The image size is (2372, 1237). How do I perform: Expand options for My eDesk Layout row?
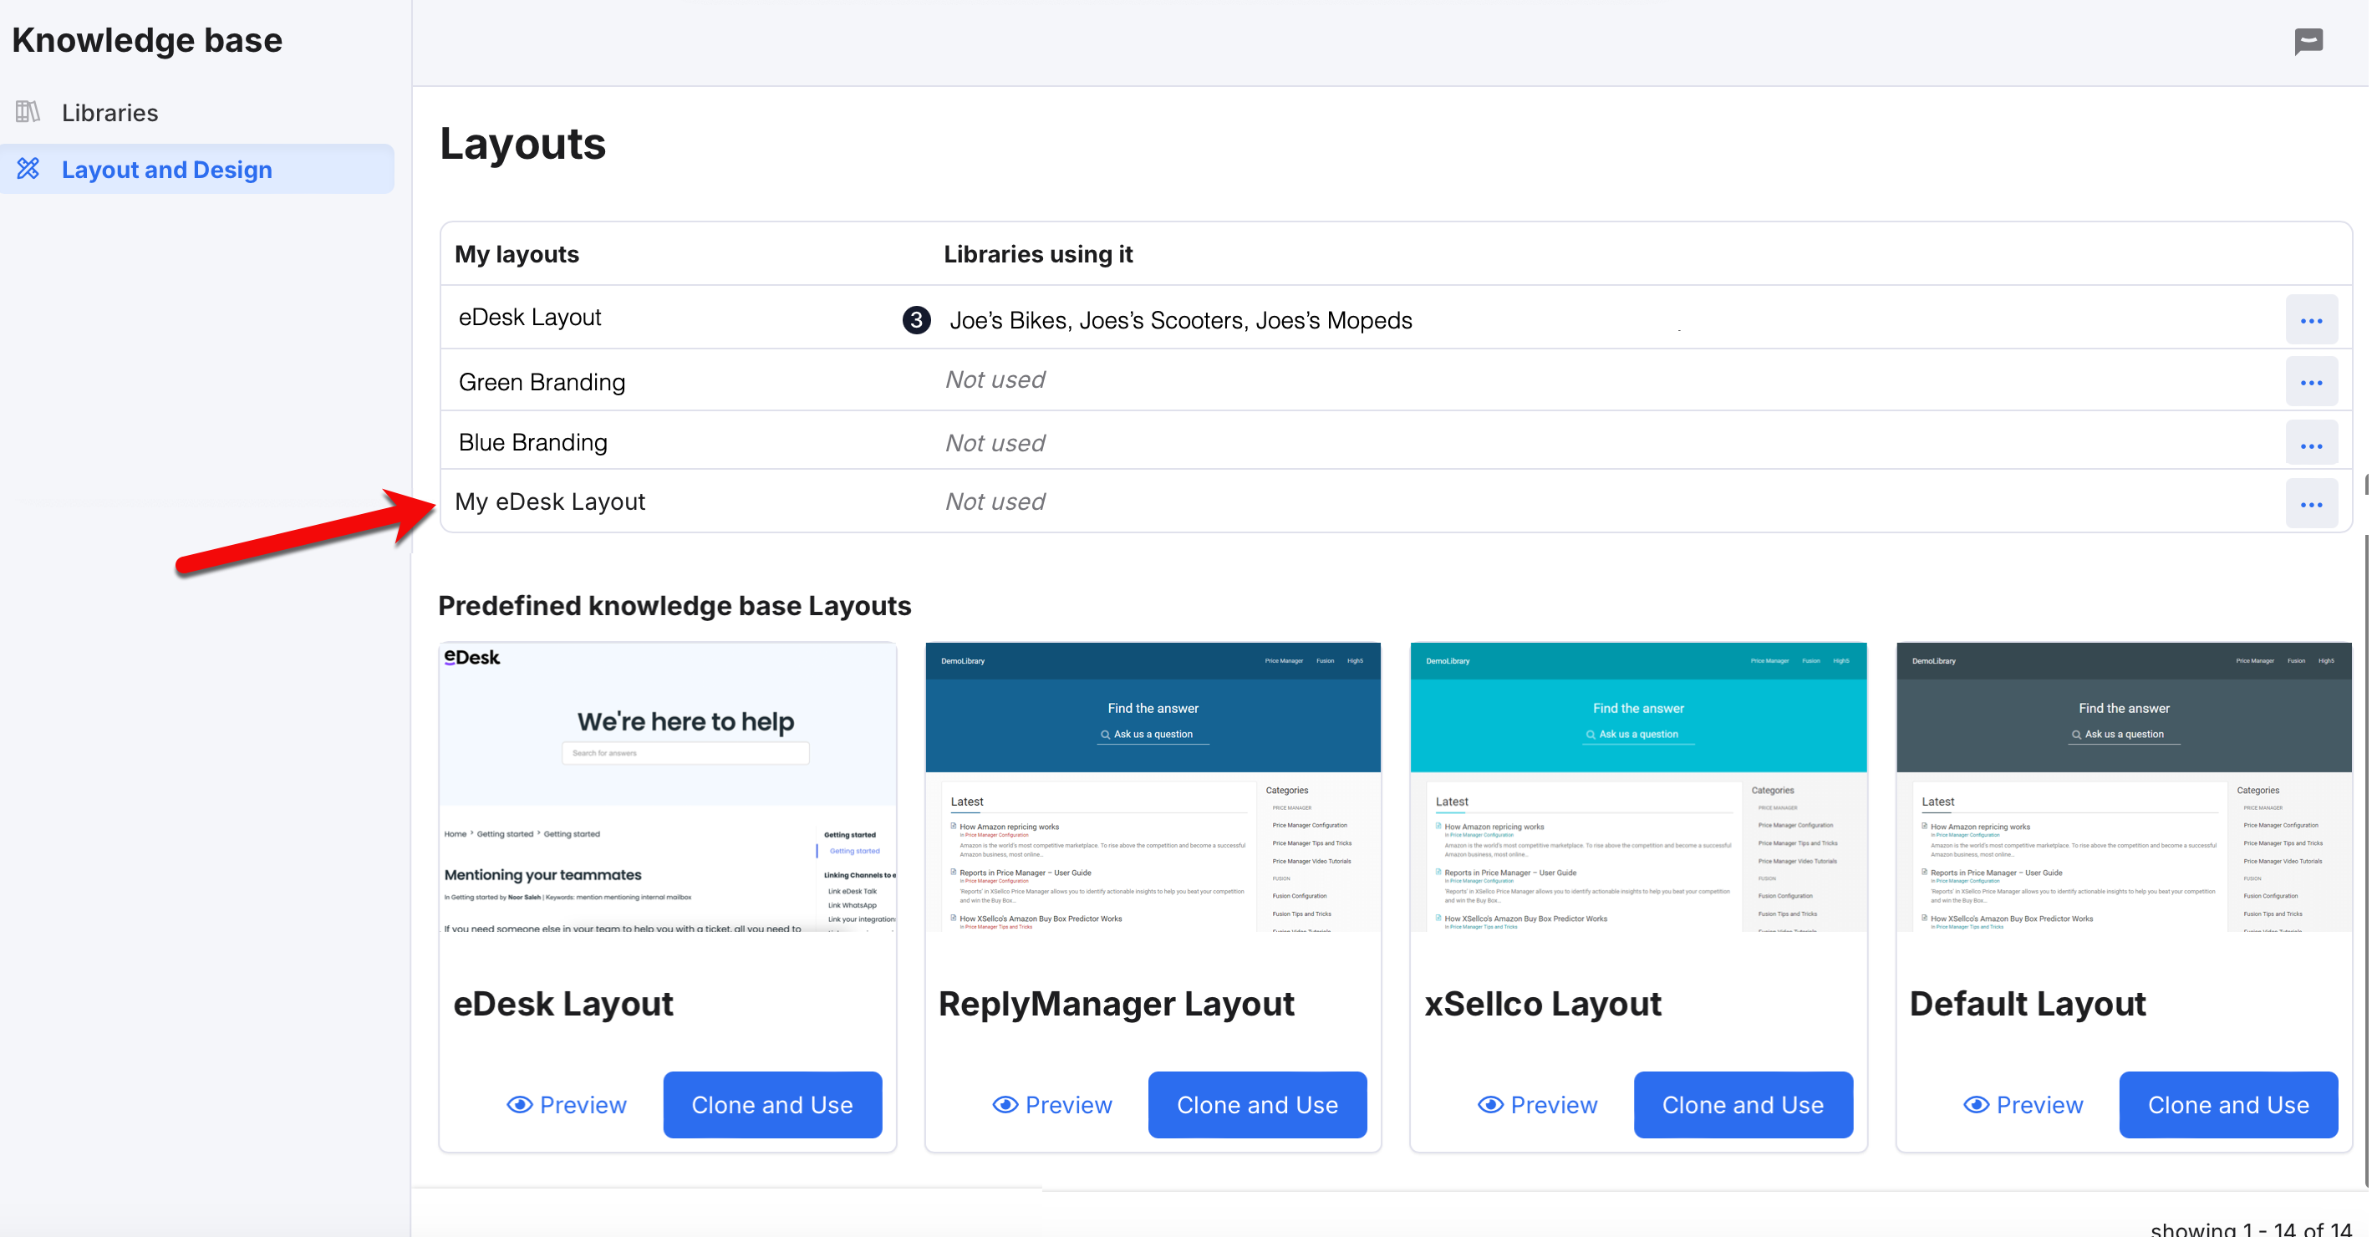2310,504
